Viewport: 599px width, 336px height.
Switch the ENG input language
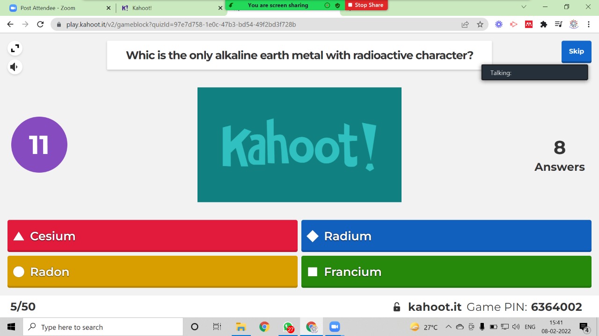coord(530,327)
